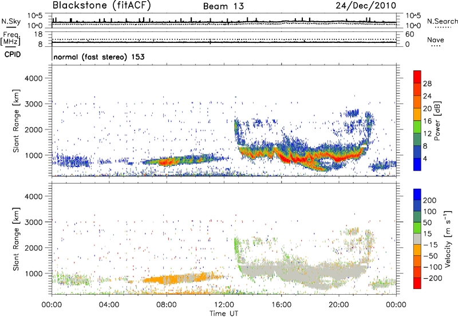The width and height of the screenshot is (458, 317).
Task: Select the power color bar segment between 16 and 20
Action: click(x=417, y=114)
